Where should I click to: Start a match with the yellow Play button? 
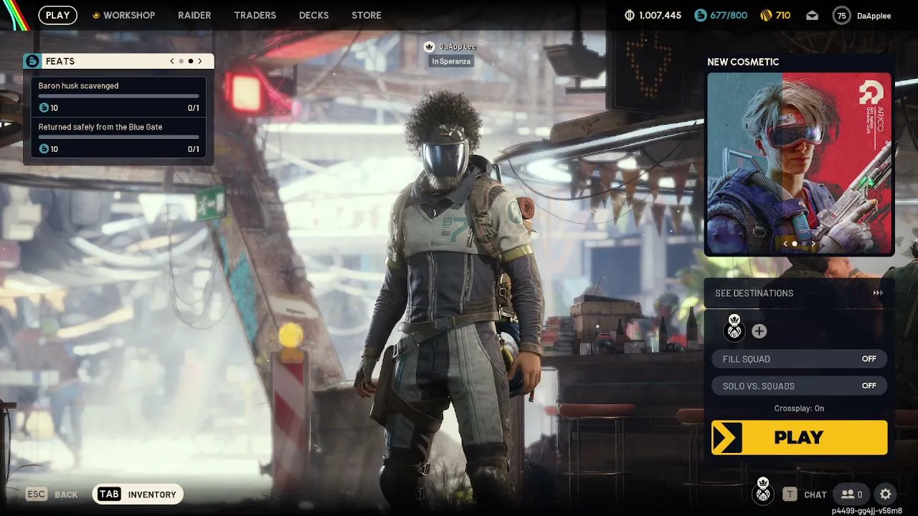pyautogui.click(x=799, y=437)
